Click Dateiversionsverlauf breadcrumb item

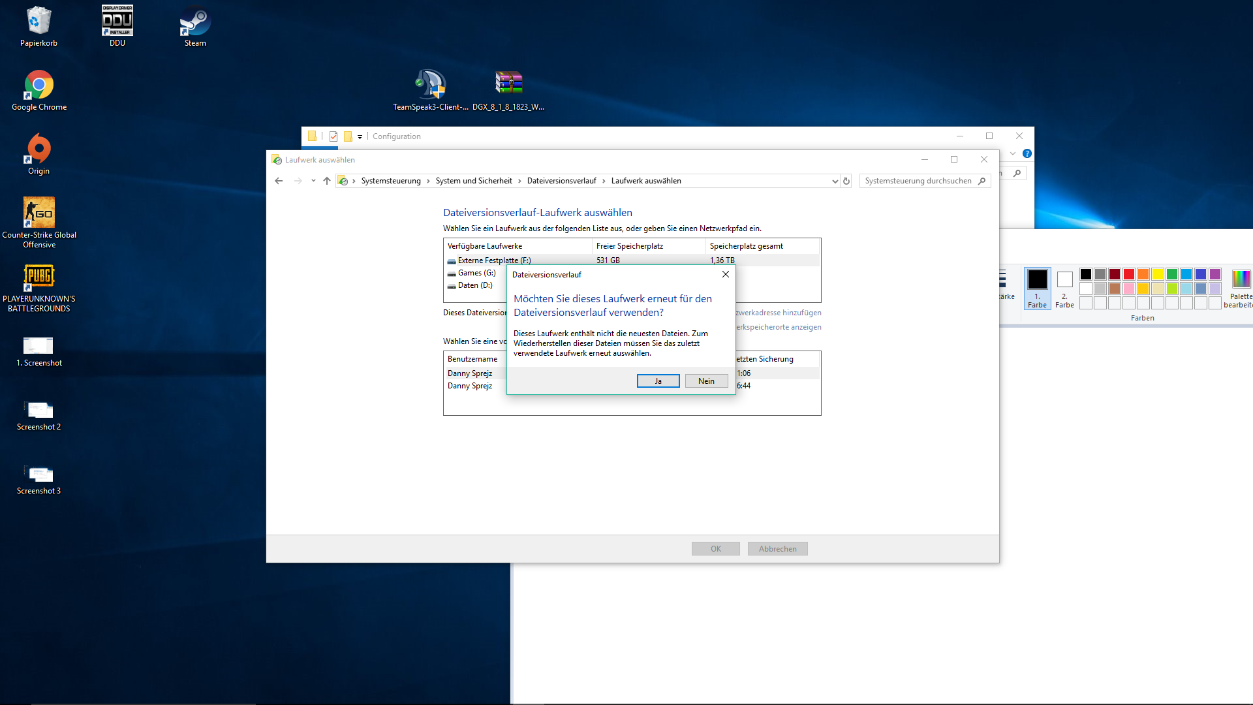pyautogui.click(x=561, y=181)
